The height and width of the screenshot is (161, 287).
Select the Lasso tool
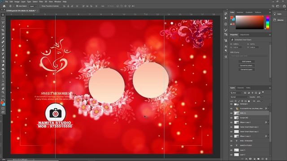(x=3, y=22)
